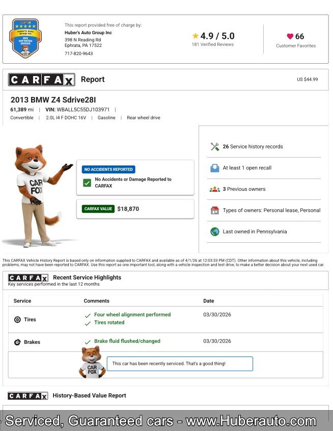Click the CARFAX logo in report header
Viewport: 333px width, 431px height.
[x=41, y=80]
